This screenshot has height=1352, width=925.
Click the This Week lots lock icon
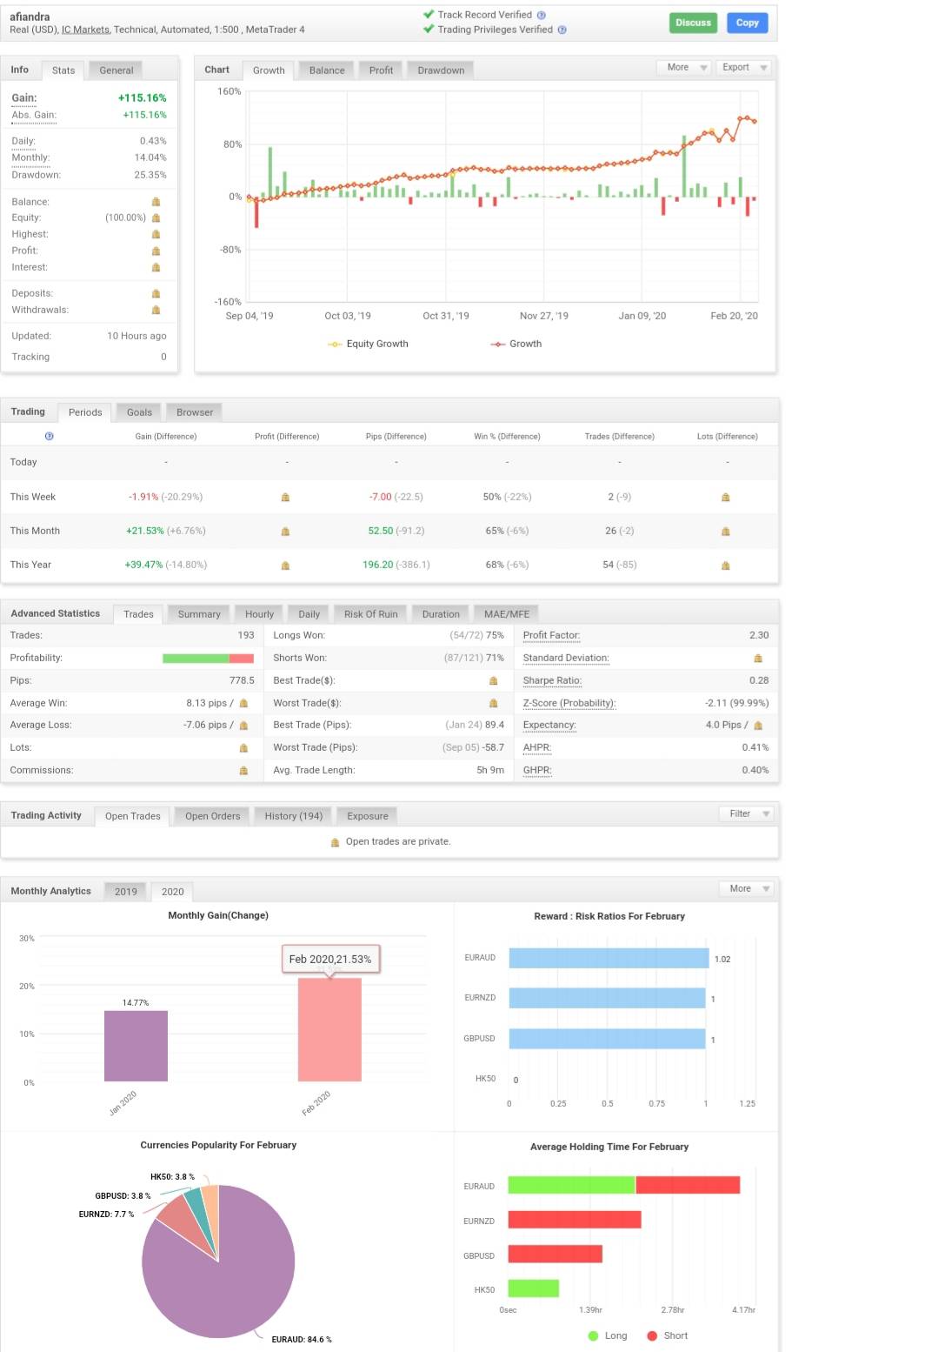tap(726, 498)
